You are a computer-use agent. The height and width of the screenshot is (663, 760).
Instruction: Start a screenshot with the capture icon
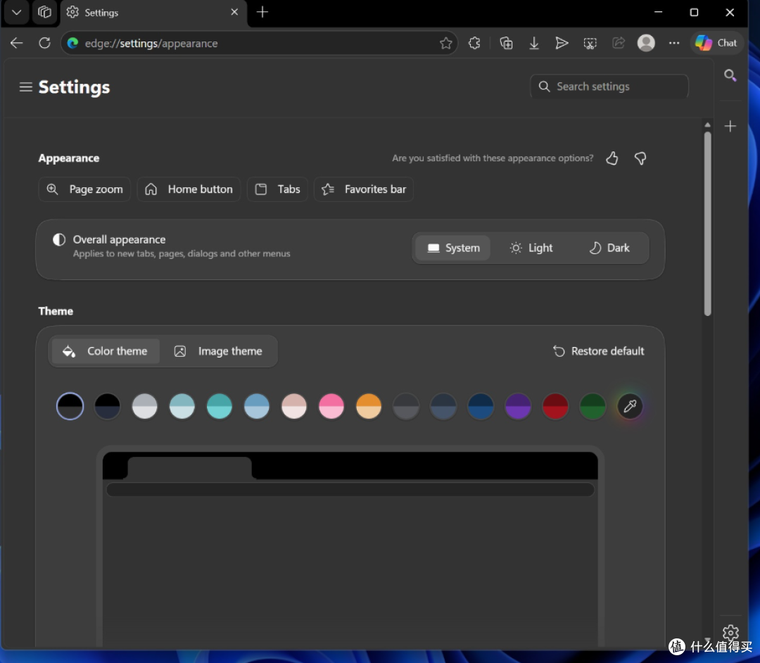point(590,43)
